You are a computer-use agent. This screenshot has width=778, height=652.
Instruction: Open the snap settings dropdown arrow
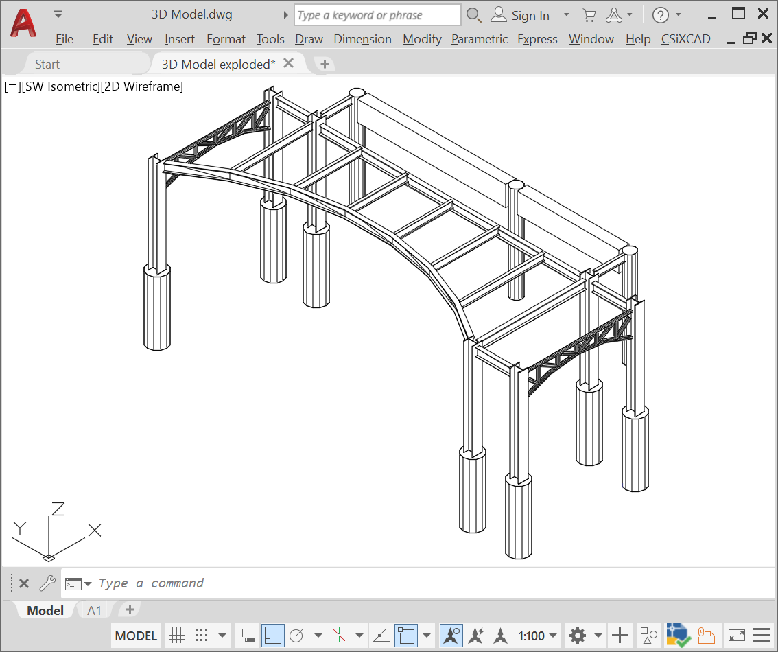(221, 635)
